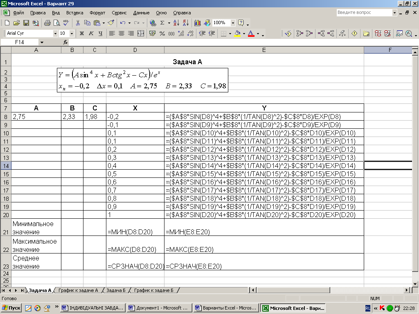Undo the last action

pos(123,23)
